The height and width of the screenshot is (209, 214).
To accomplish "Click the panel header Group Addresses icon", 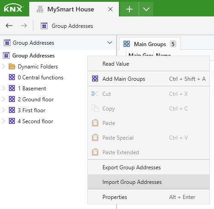I will 7,43.
